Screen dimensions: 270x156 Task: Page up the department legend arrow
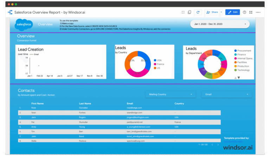coord(236,78)
